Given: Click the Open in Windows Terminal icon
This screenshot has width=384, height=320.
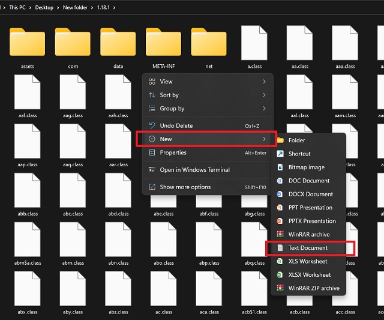Looking at the screenshot, I should point(152,170).
